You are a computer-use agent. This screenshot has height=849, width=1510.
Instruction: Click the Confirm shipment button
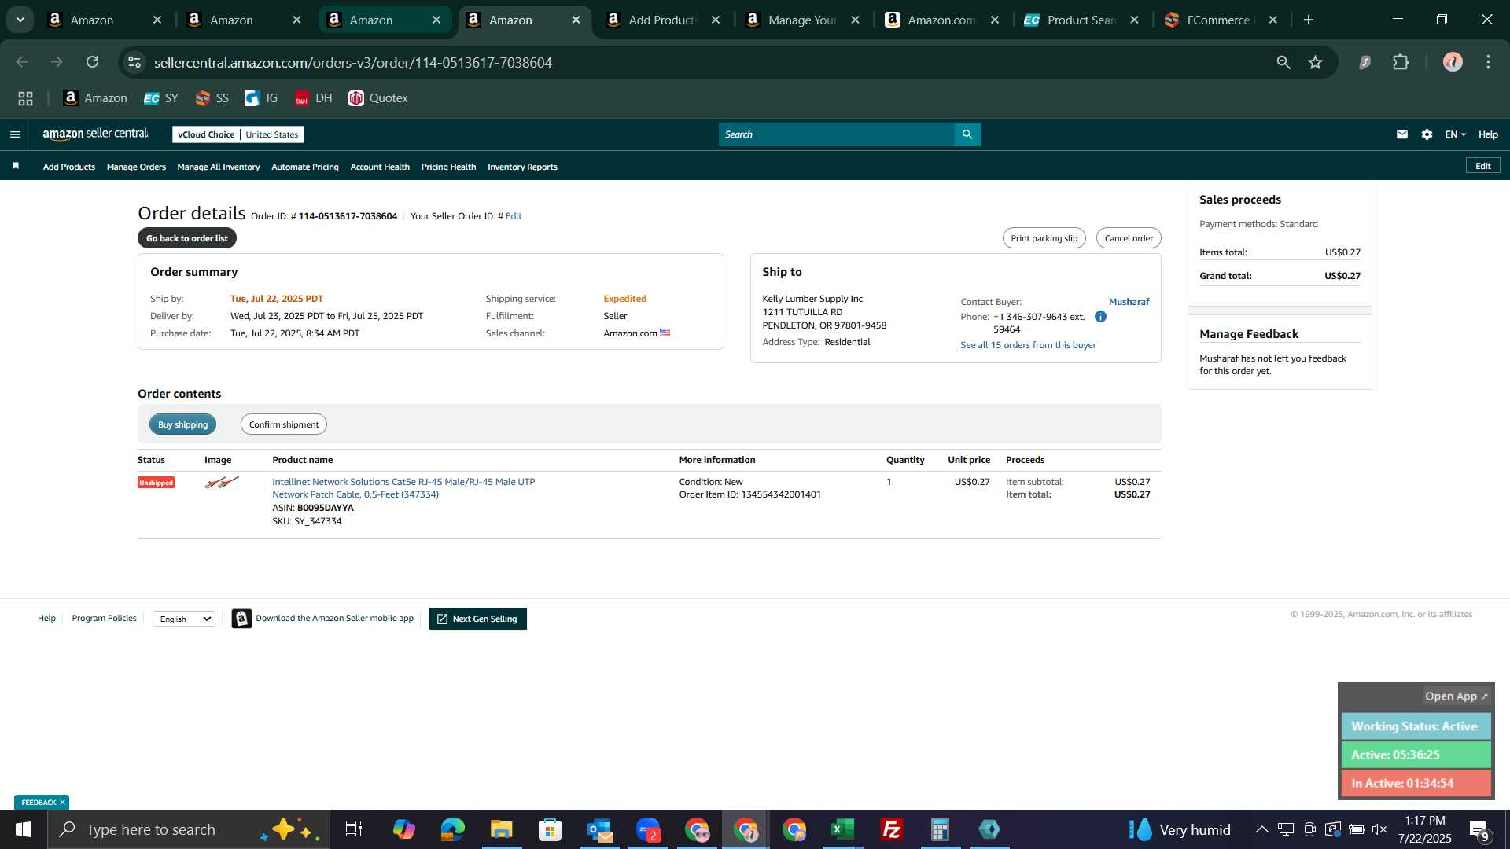pyautogui.click(x=284, y=424)
